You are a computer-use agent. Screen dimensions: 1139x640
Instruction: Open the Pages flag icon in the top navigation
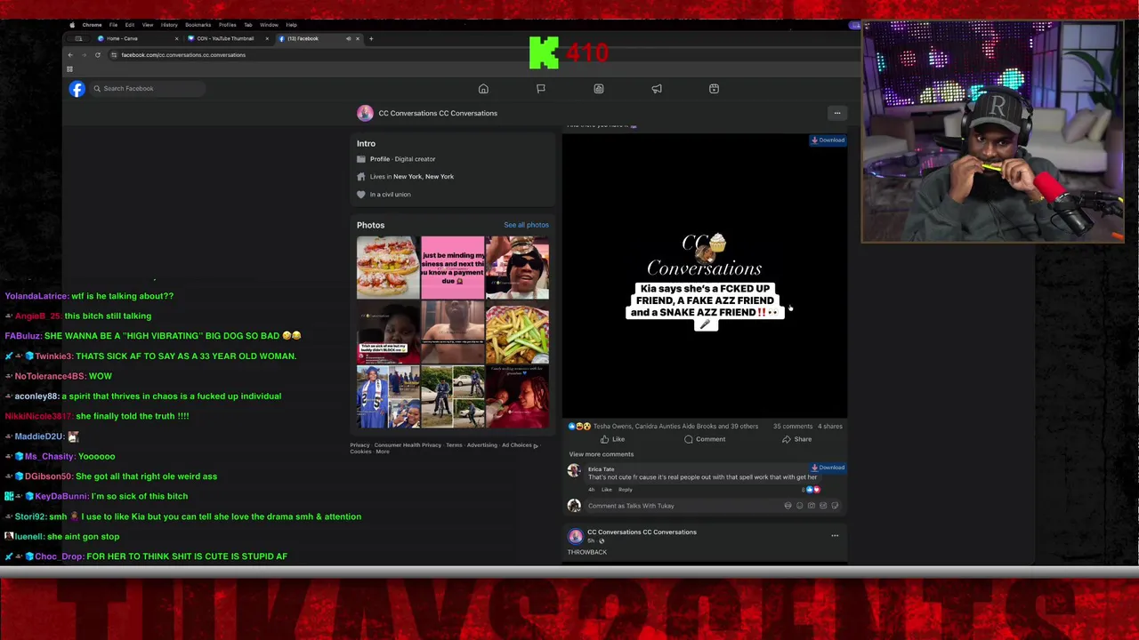click(x=540, y=89)
